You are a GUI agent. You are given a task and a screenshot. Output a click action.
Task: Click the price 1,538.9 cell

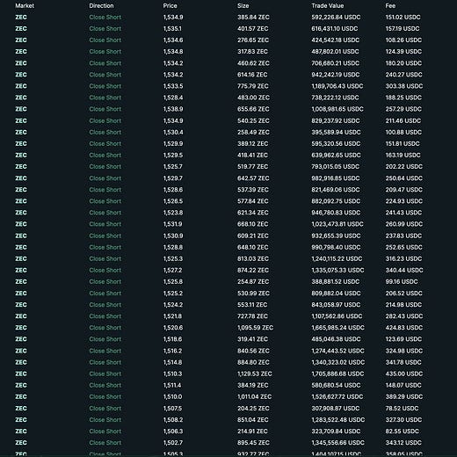coord(173,109)
